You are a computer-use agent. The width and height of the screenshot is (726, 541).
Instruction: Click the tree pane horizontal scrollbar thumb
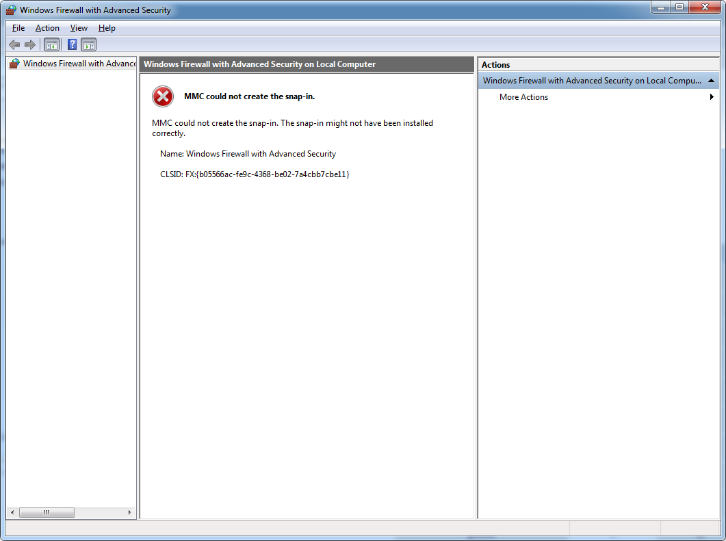pos(47,512)
